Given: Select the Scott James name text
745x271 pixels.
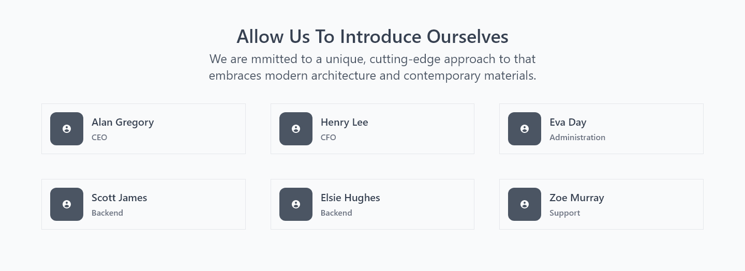Looking at the screenshot, I should [120, 198].
